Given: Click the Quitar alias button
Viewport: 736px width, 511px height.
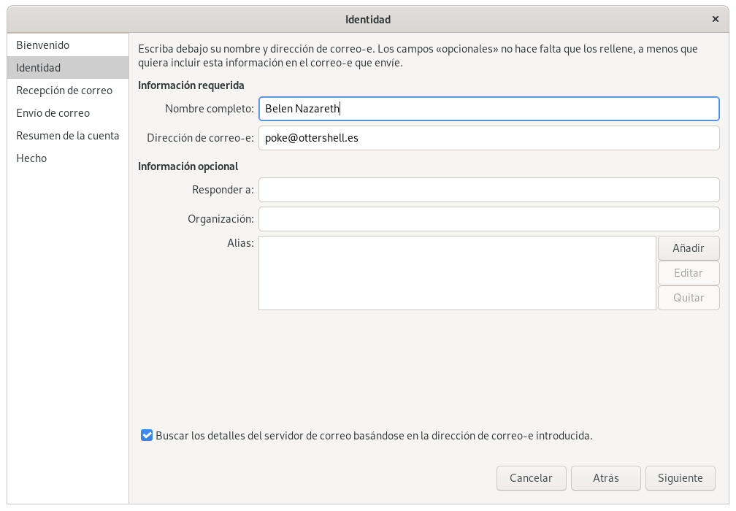Looking at the screenshot, I should point(688,298).
